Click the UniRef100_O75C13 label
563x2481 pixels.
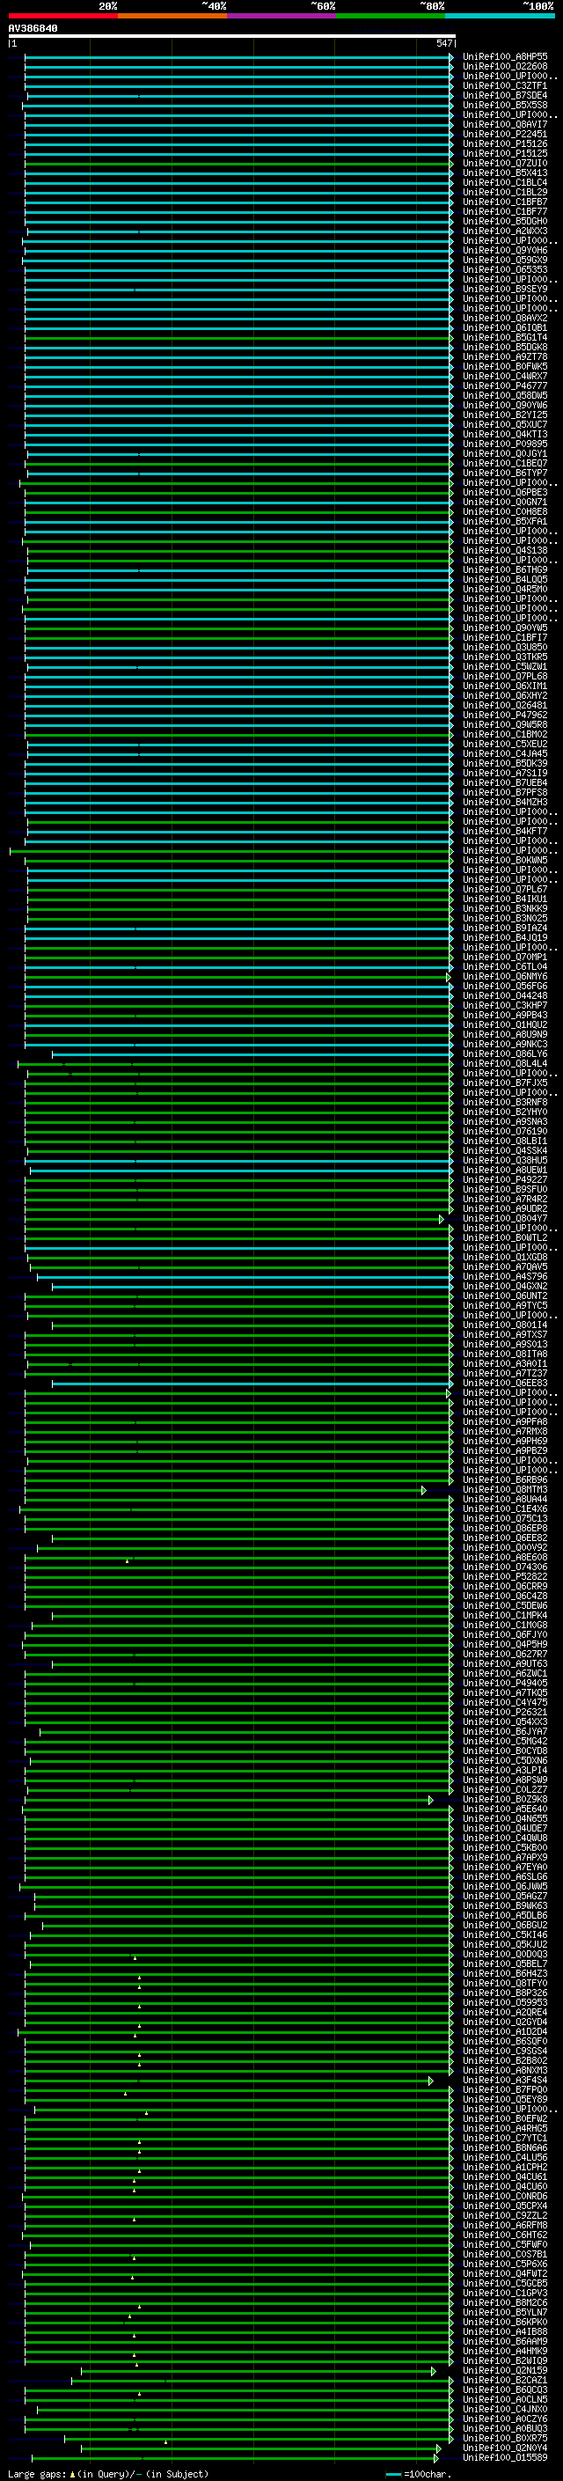505,1518
